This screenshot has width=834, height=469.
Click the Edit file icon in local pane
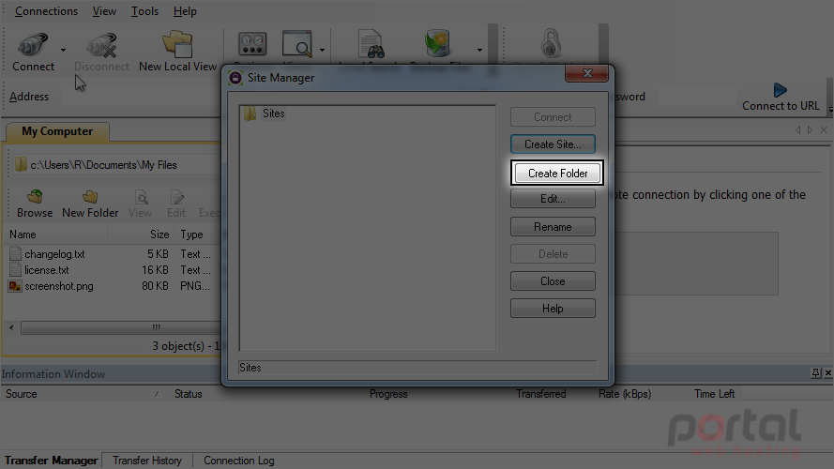pyautogui.click(x=176, y=197)
